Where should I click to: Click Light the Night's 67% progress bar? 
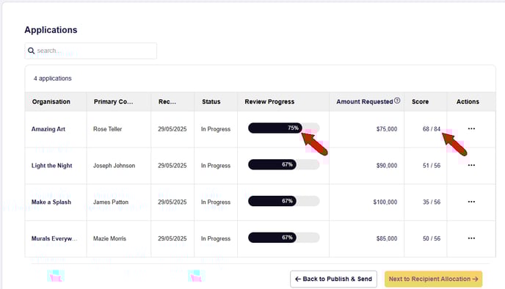coord(284,164)
